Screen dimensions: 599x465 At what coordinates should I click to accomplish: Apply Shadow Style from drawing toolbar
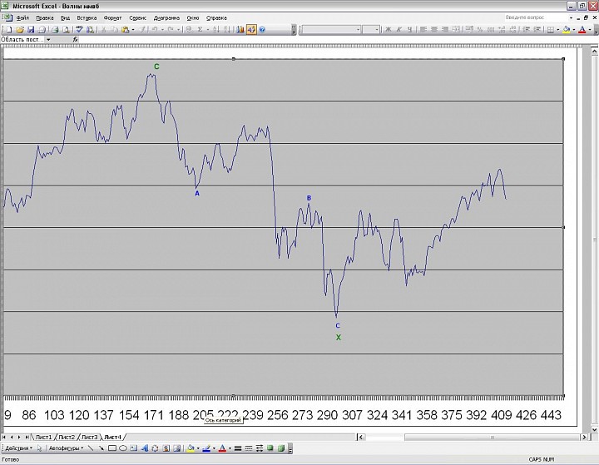pyautogui.click(x=270, y=448)
